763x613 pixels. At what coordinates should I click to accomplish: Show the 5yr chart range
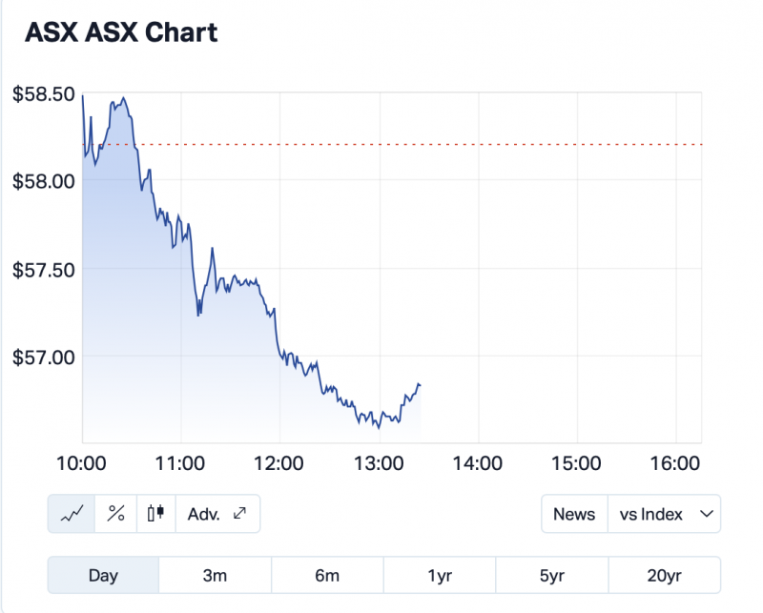tap(551, 575)
